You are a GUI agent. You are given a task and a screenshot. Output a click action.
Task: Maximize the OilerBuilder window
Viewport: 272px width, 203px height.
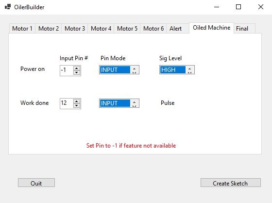coord(238,7)
